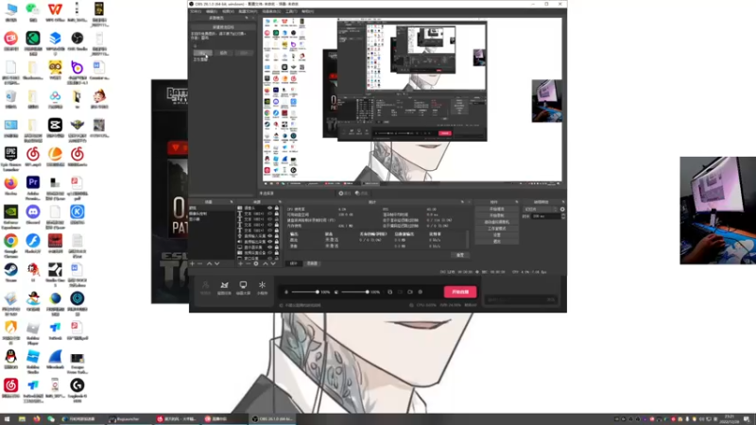Open the Profile menu in OBS
756x425 pixels.
[x=248, y=11]
